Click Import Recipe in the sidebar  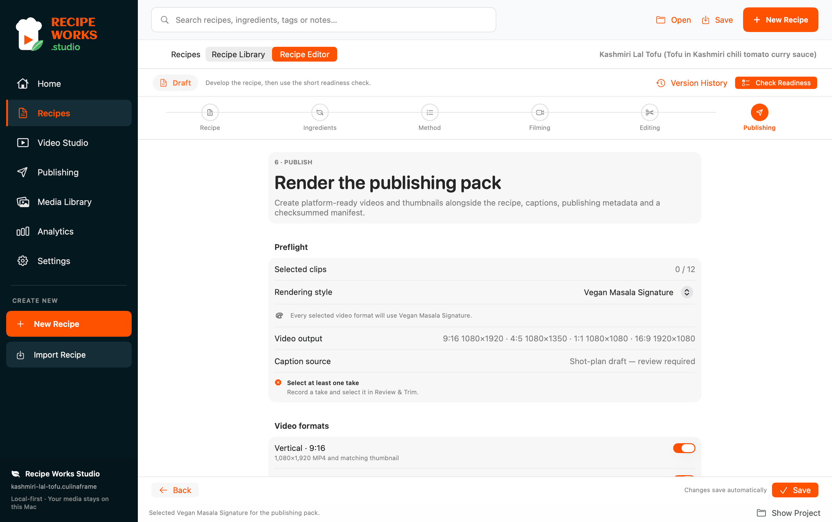(x=69, y=355)
